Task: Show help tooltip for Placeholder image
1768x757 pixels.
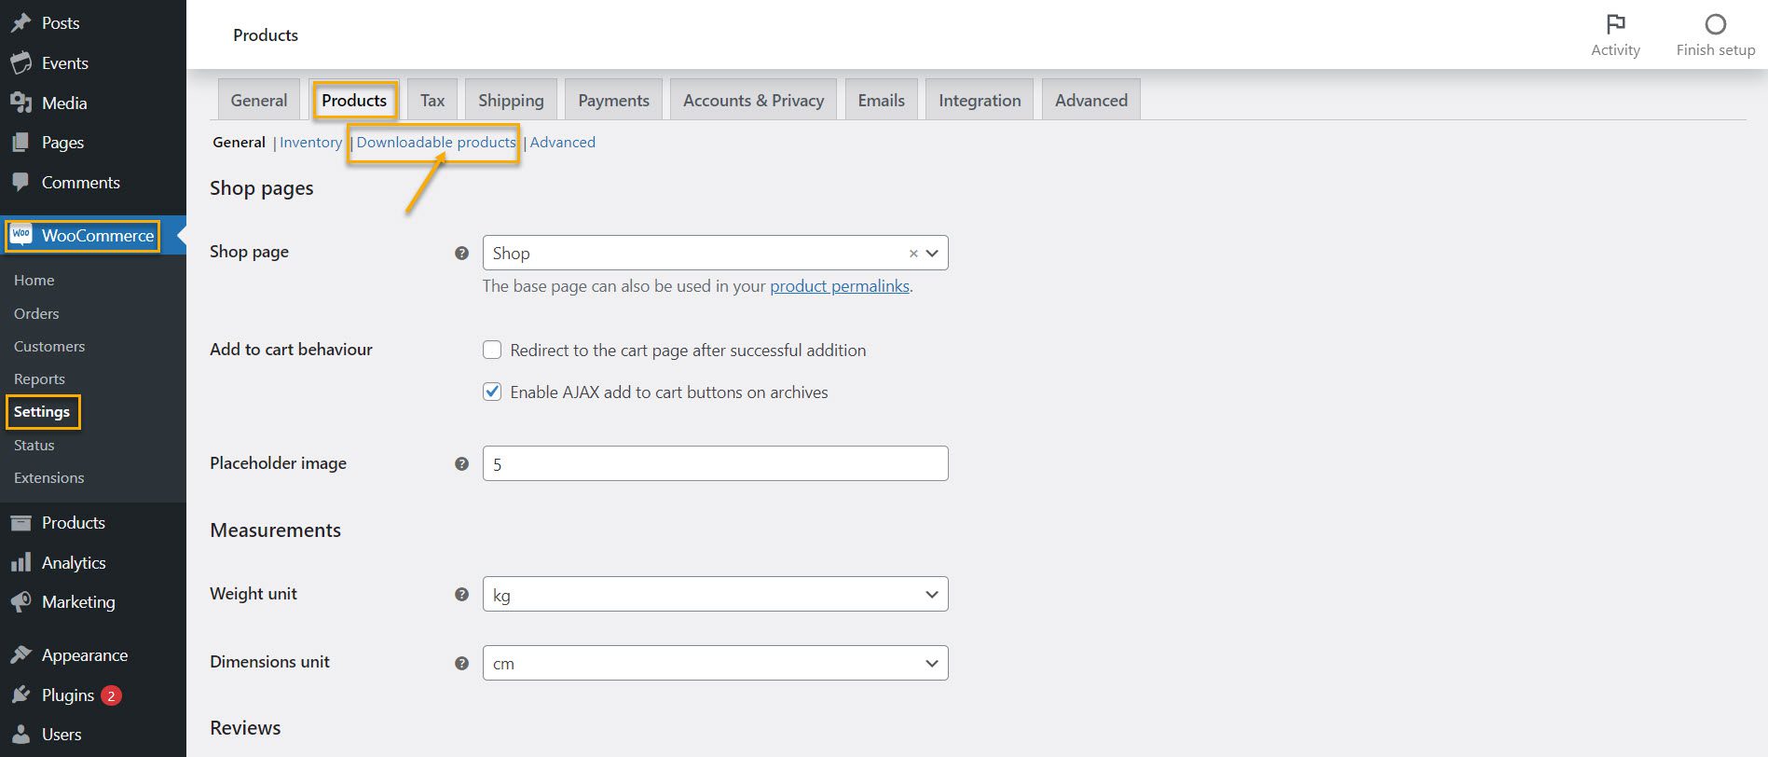Action: [461, 463]
